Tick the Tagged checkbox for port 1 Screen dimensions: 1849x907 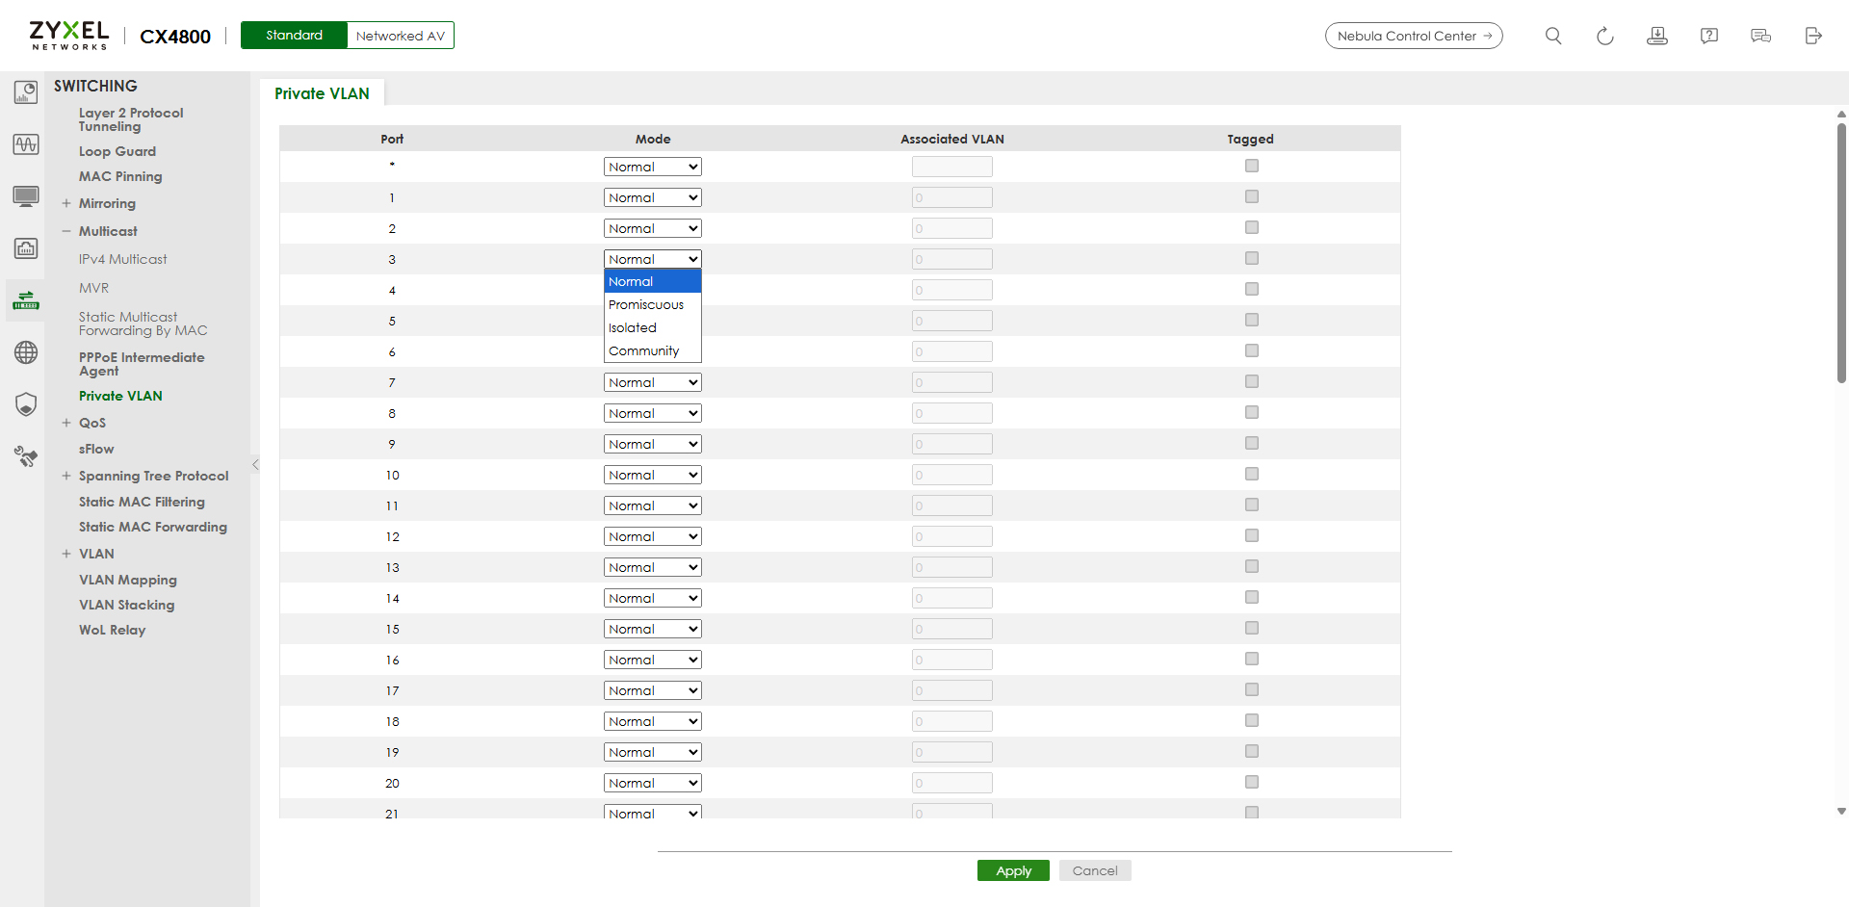(x=1251, y=196)
